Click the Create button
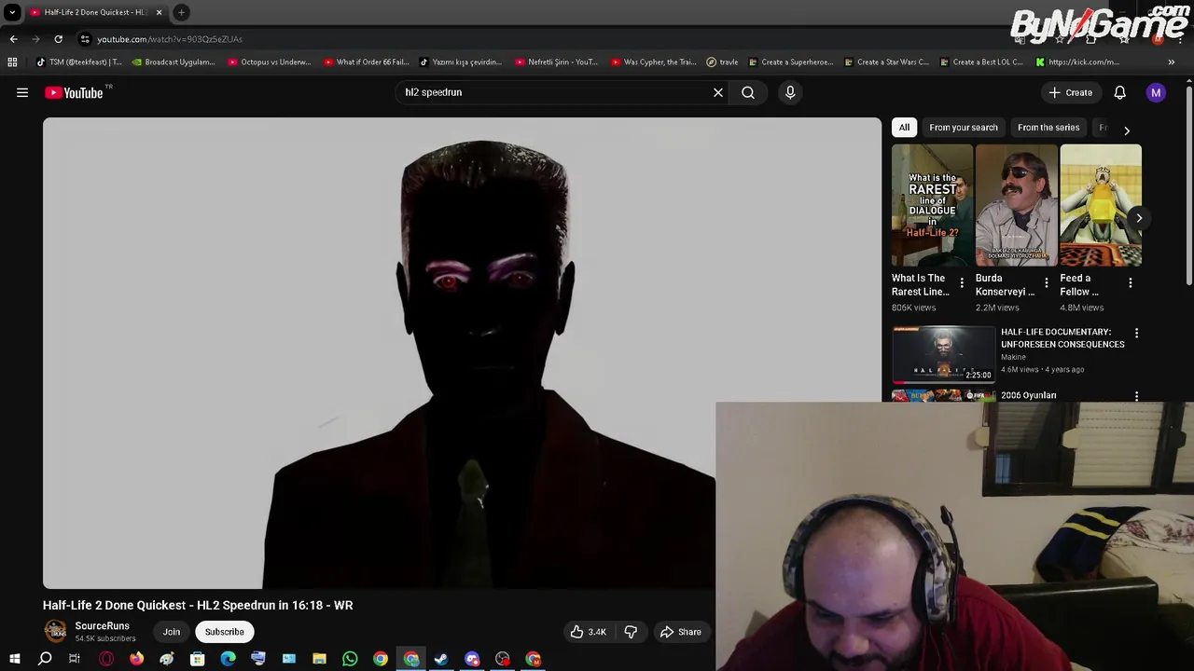1194x671 pixels. click(x=1070, y=92)
